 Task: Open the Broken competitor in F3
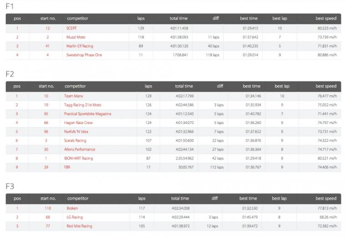point(72,208)
